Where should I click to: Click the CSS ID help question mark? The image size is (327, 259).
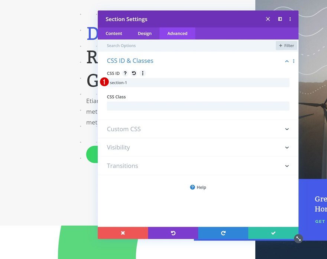point(125,73)
